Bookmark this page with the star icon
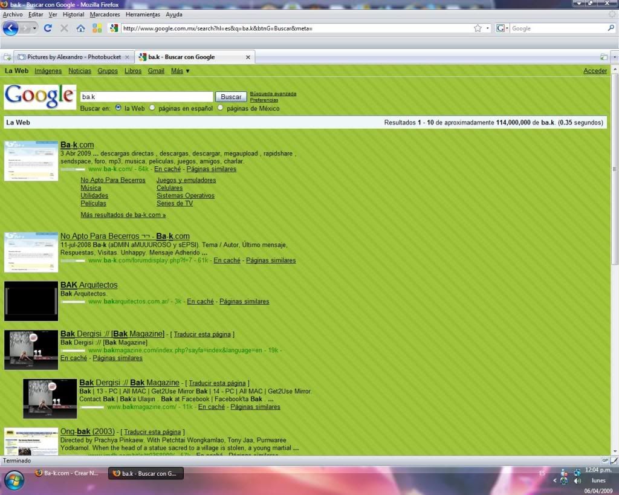This screenshot has width=619, height=495. pyautogui.click(x=478, y=28)
